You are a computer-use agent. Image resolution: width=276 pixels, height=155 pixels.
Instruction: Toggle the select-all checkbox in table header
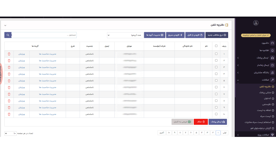216,46
